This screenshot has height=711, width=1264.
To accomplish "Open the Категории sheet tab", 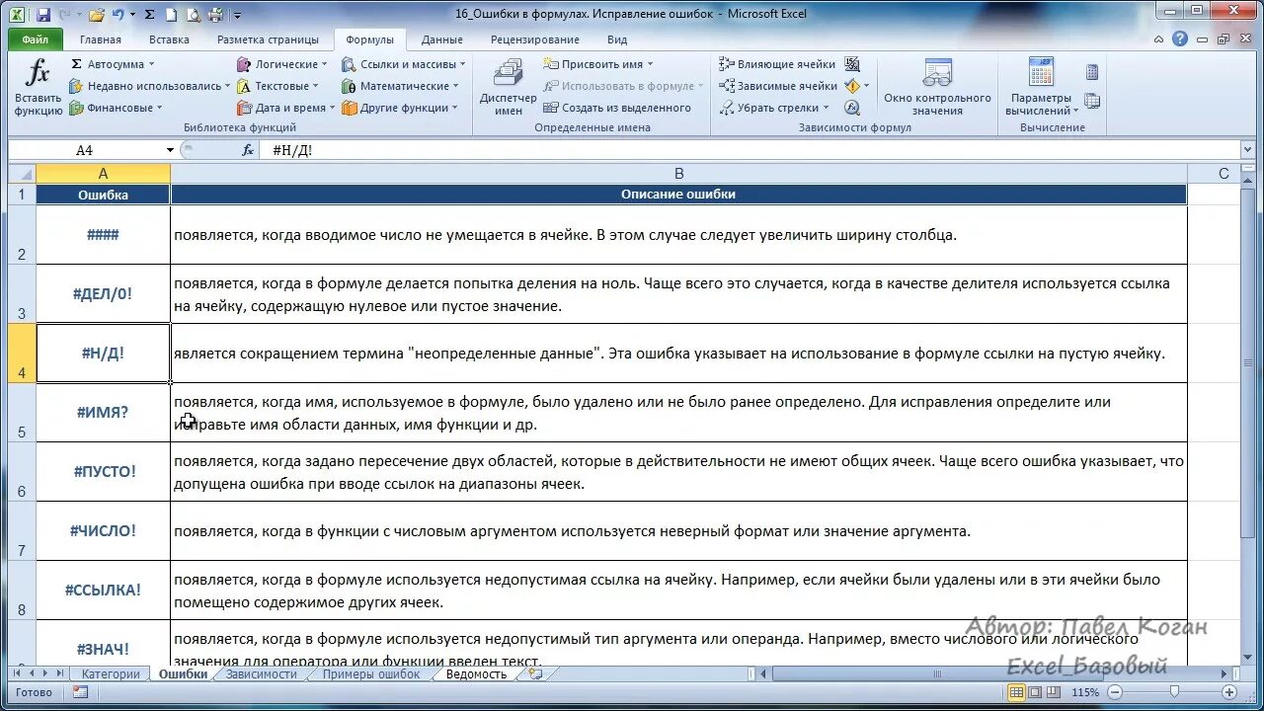I will 111,674.
